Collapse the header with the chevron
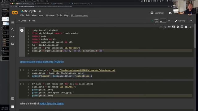Image resolution: width=198 pixels, height=111 pixels. pyautogui.click(x=191, y=21)
